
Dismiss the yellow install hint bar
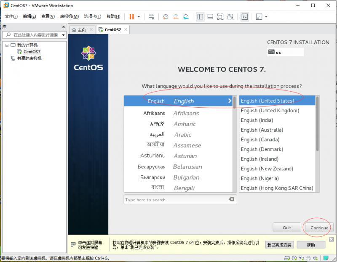click(331, 239)
